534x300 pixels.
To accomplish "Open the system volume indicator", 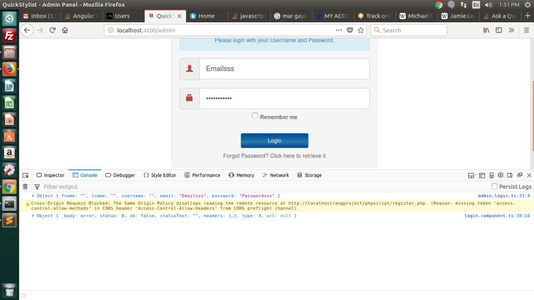I will (x=488, y=5).
